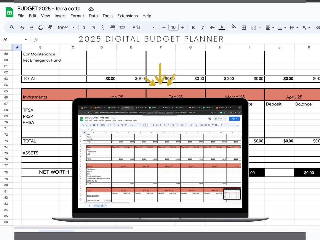Click the Google Sheets home logo
The width and height of the screenshot is (320, 240).
[x=9, y=12]
